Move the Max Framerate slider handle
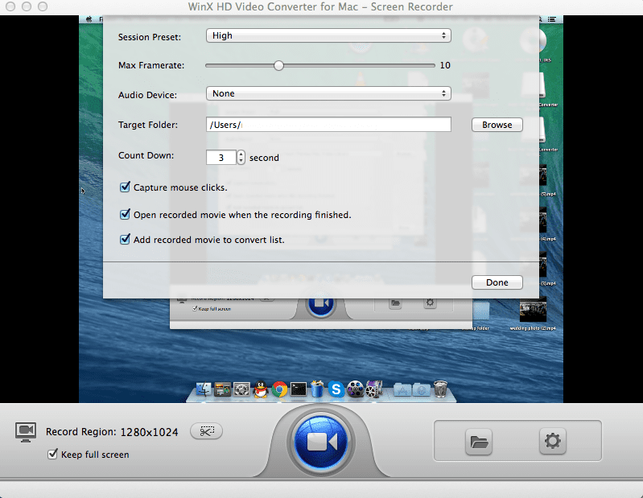This screenshot has width=643, height=498. (279, 66)
